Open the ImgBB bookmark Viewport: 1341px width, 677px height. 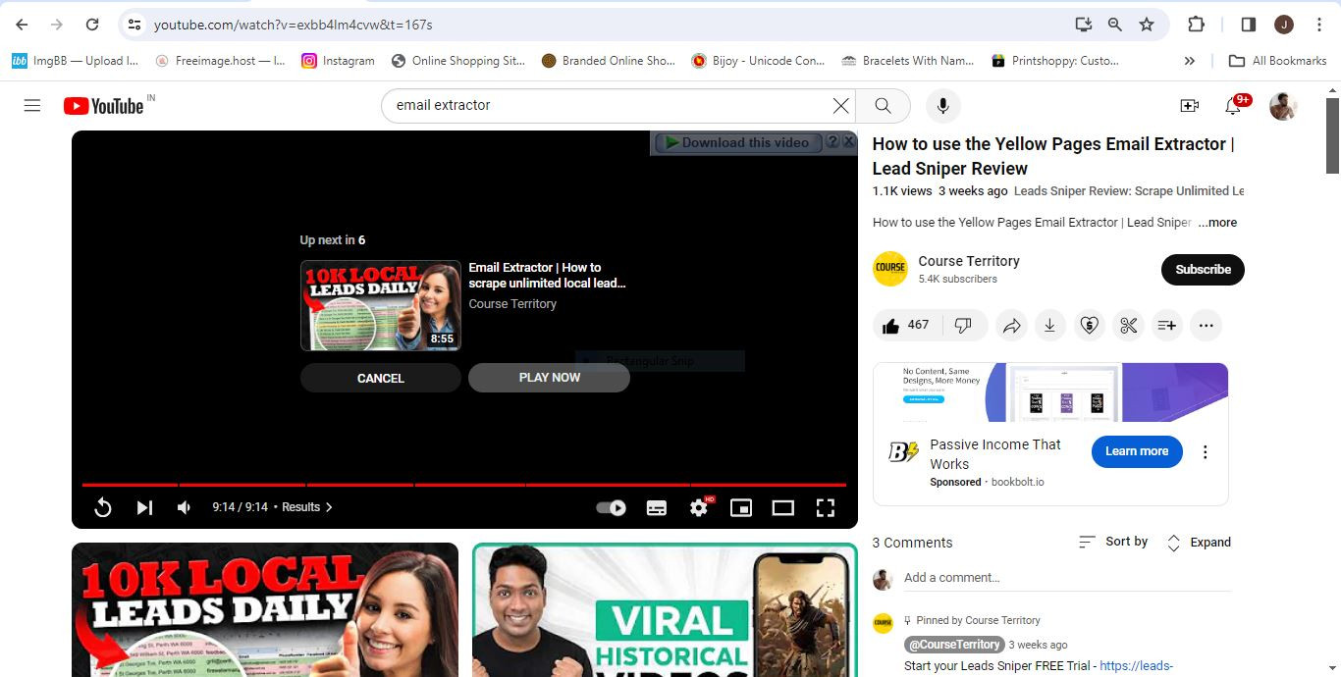point(75,61)
